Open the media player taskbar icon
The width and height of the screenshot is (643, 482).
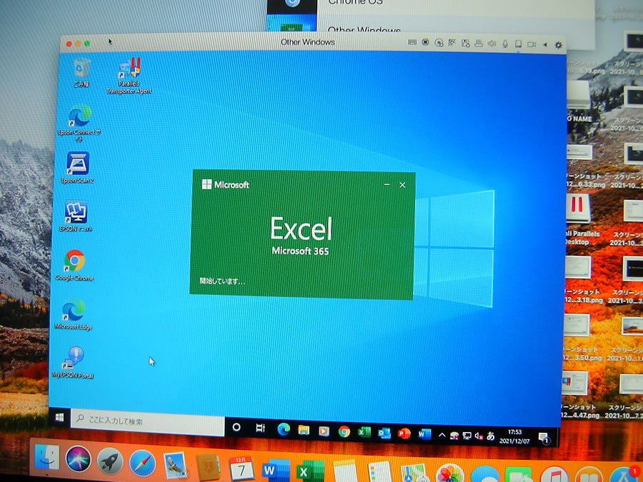324,431
